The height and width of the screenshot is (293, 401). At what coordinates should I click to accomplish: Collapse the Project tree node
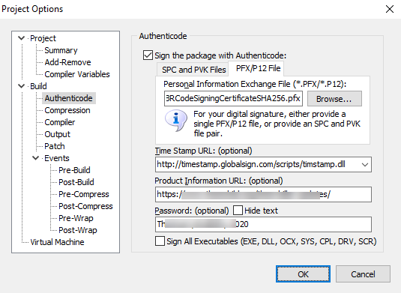tap(22, 38)
